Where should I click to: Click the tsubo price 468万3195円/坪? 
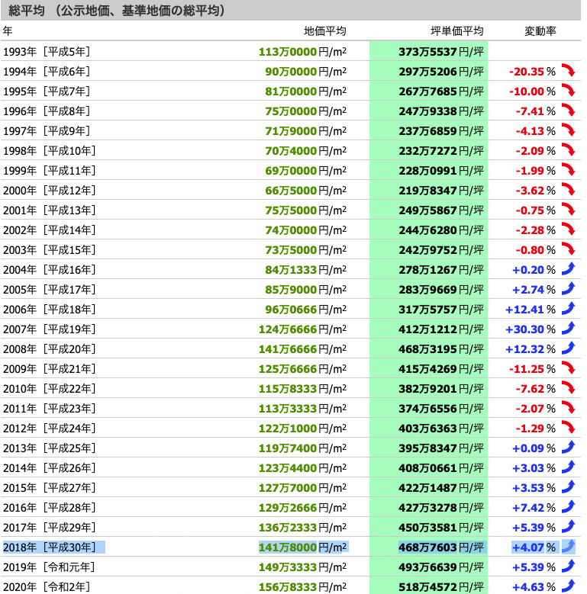[x=441, y=349]
